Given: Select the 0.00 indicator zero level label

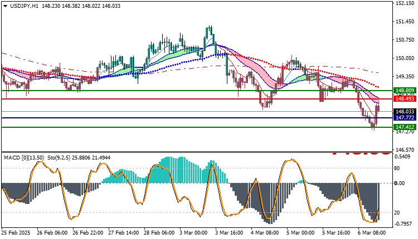Looking at the screenshot, I should pyautogui.click(x=400, y=183).
